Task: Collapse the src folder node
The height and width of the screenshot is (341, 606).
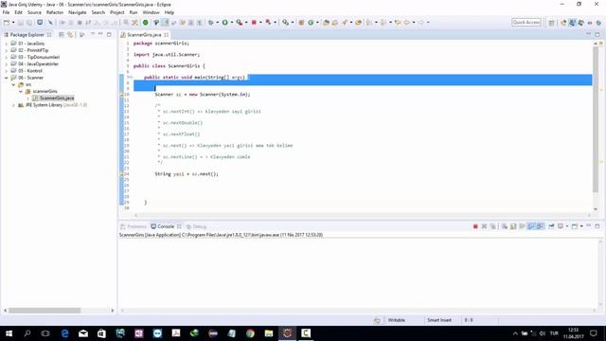Action: click(13, 84)
